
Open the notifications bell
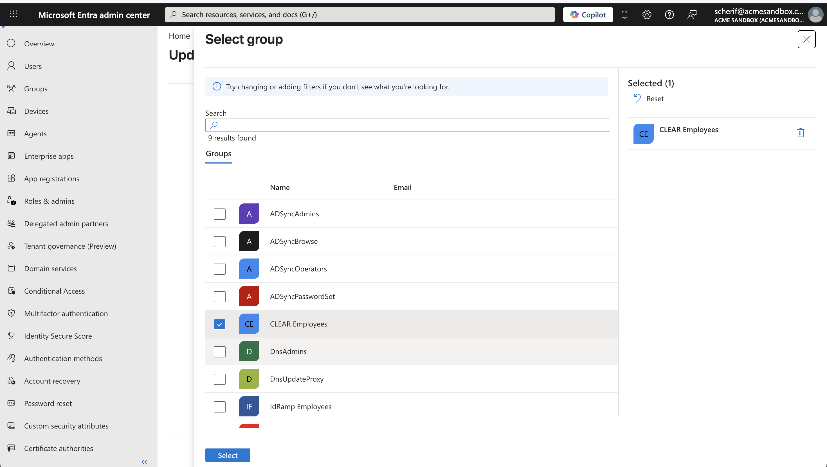pyautogui.click(x=624, y=14)
